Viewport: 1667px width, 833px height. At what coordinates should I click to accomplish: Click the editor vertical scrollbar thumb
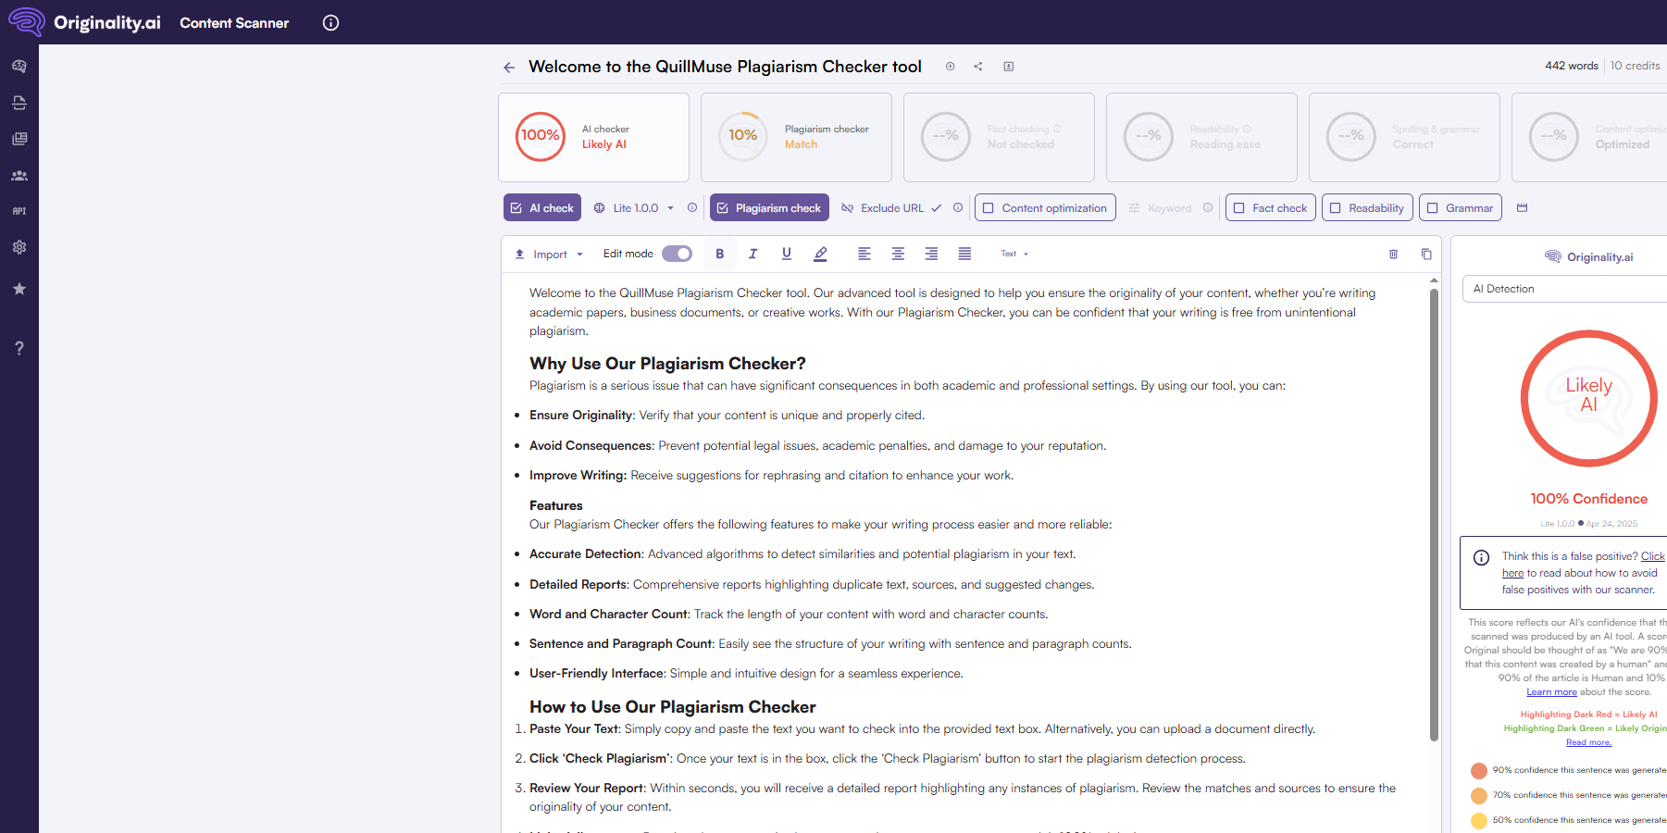pyautogui.click(x=1434, y=516)
